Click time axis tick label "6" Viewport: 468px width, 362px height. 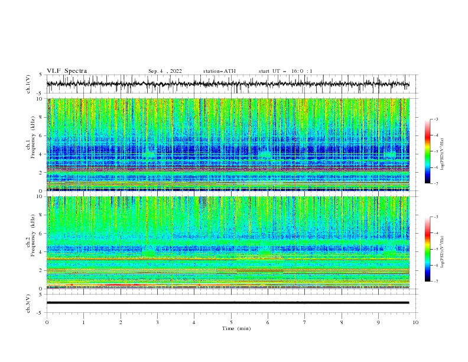268,322
